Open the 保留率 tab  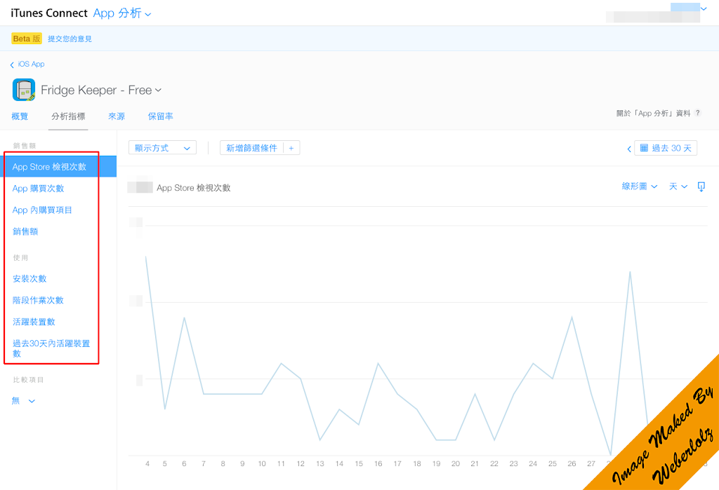click(x=161, y=116)
